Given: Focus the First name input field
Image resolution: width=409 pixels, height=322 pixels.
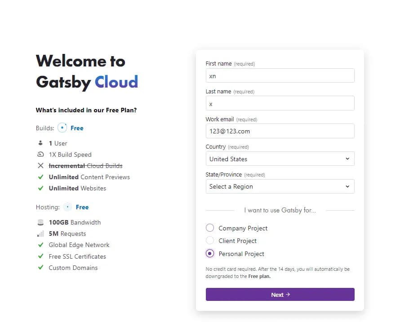Looking at the screenshot, I should (x=280, y=75).
